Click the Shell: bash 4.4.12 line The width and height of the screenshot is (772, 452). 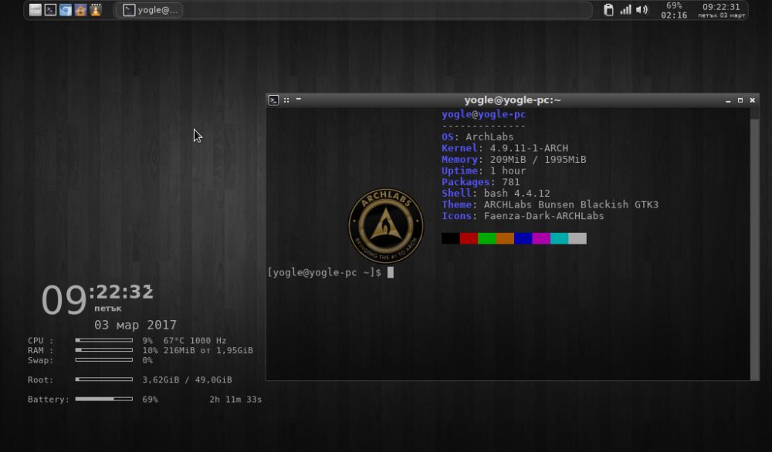coord(496,194)
